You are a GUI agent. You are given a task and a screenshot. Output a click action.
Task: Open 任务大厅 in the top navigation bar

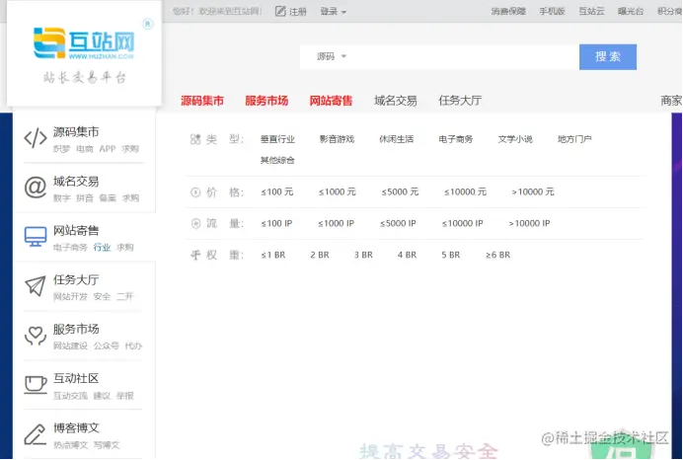[460, 101]
